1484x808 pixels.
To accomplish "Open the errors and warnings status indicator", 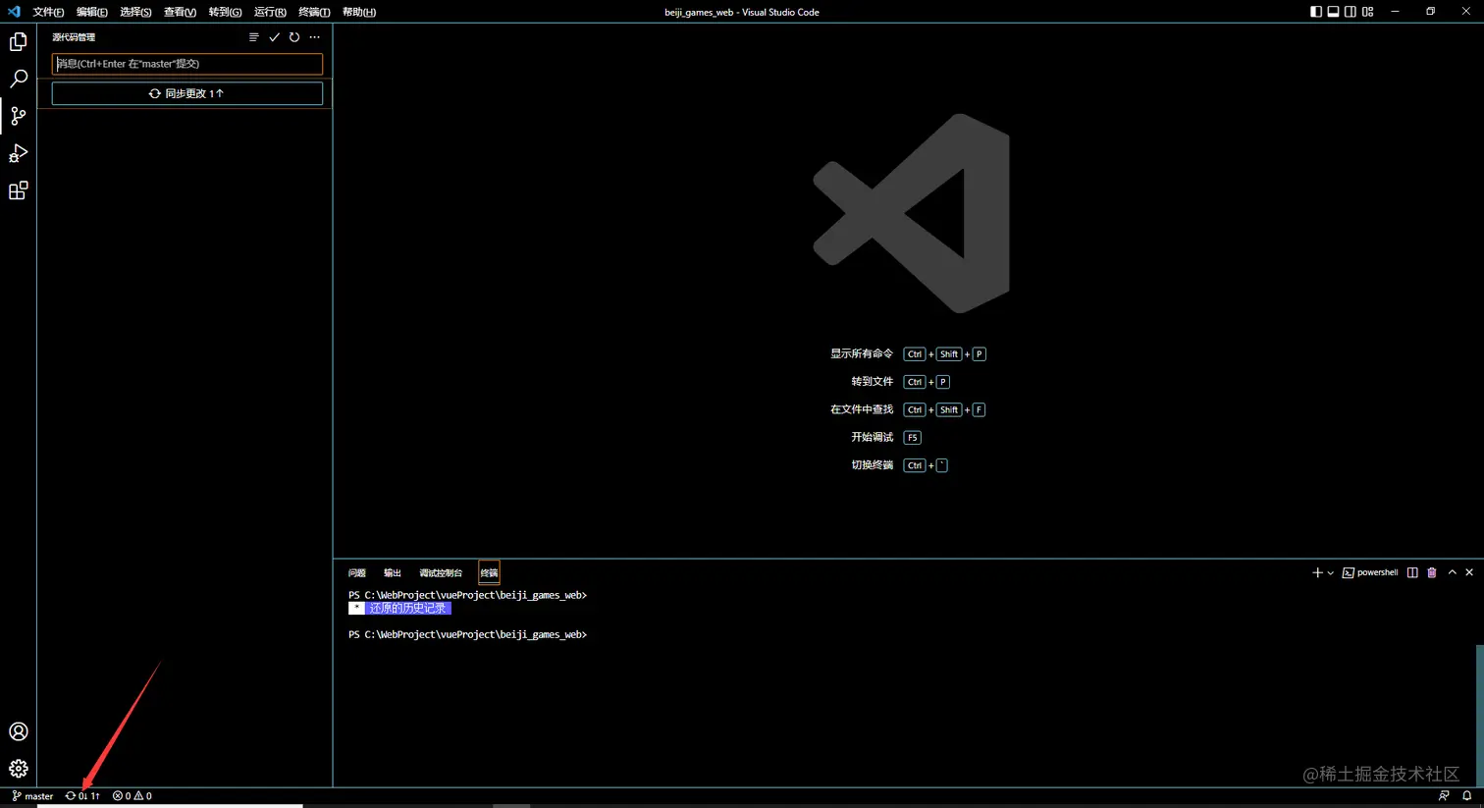I will point(132,796).
